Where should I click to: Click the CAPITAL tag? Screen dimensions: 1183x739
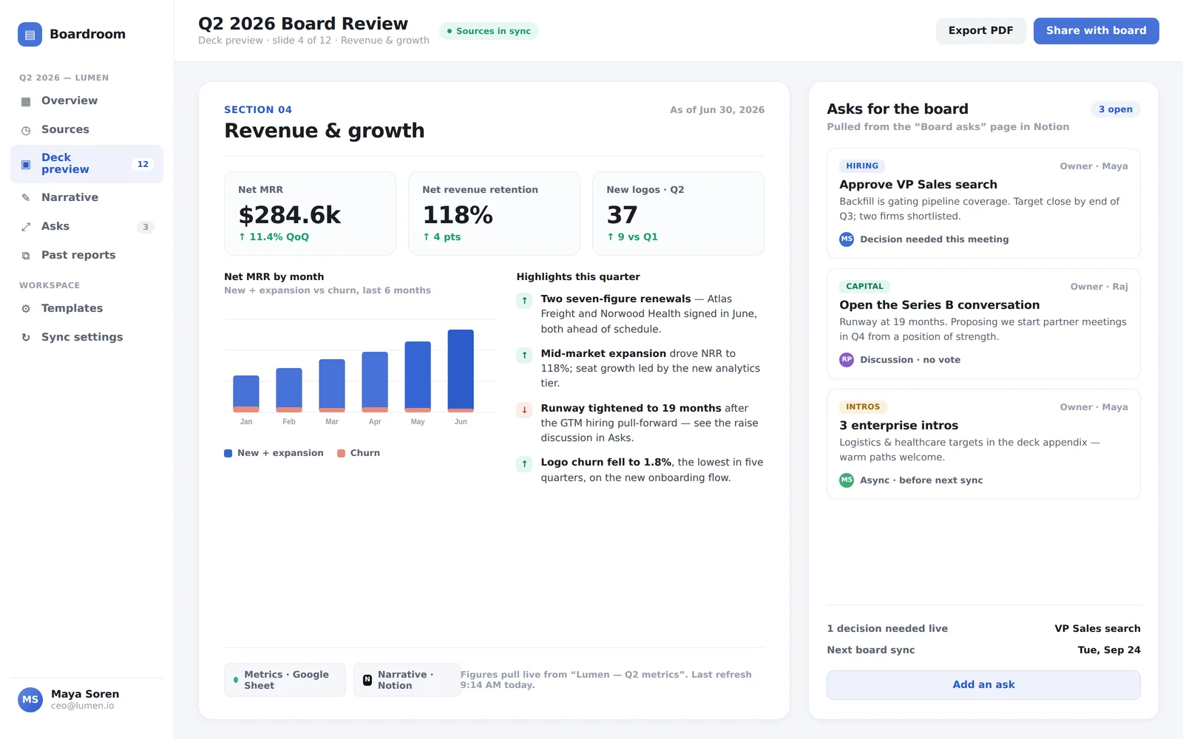pyautogui.click(x=864, y=287)
